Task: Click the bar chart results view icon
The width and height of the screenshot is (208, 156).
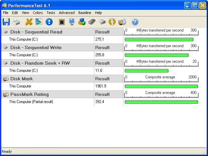Action: tap(39, 22)
